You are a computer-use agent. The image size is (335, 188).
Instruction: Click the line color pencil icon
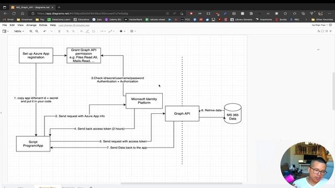(x=87, y=31)
